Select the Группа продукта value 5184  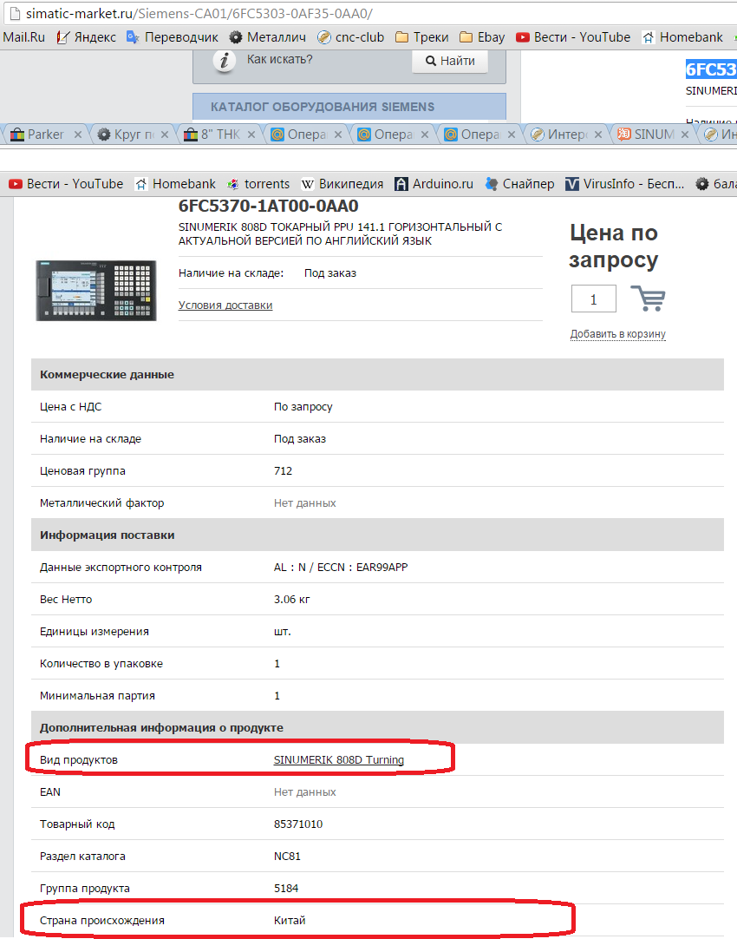286,888
